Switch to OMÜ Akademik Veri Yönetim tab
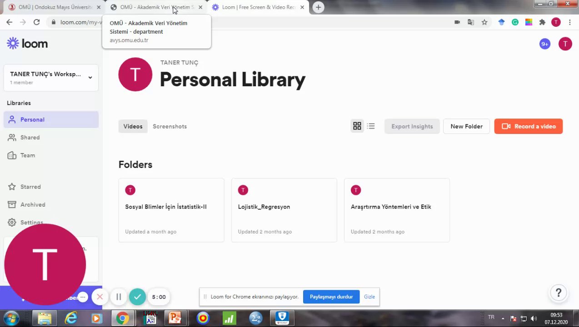579x327 pixels. pos(155,7)
